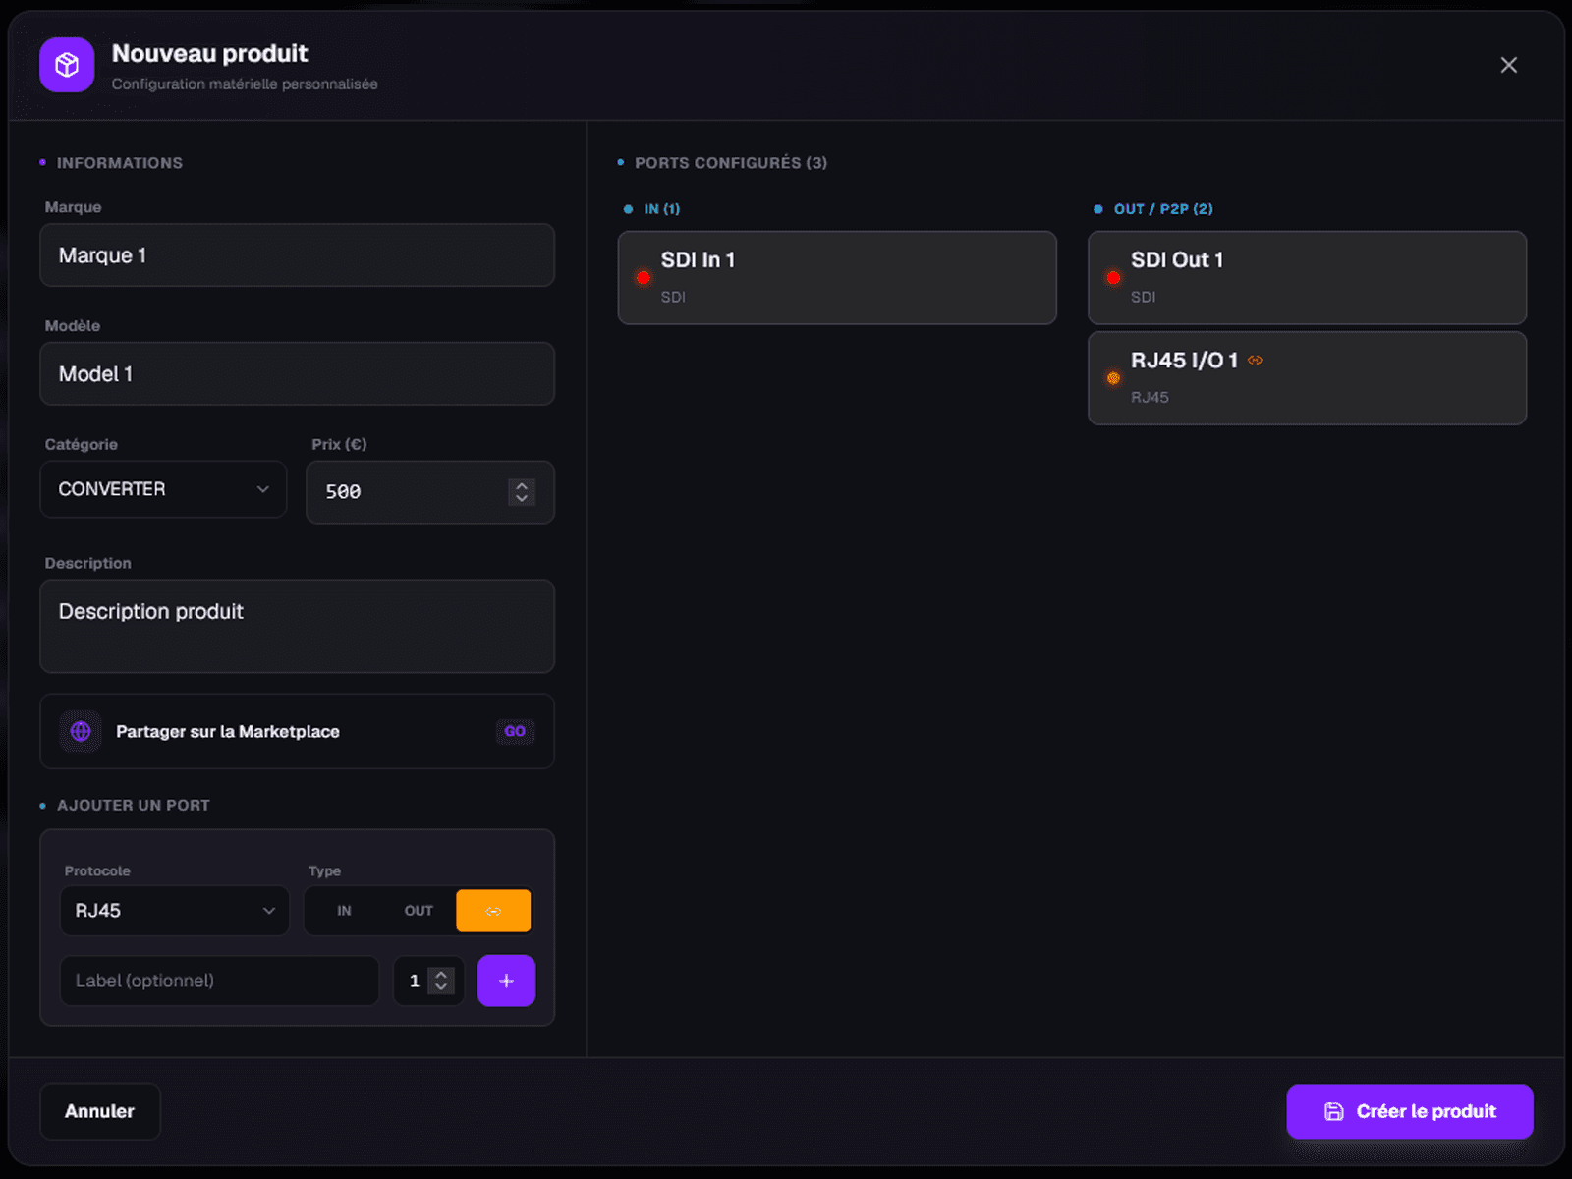Adjust the port quantity stepper
The image size is (1572, 1179).
[x=441, y=981]
